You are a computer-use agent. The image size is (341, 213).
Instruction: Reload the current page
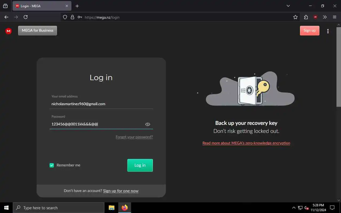[x=26, y=17]
